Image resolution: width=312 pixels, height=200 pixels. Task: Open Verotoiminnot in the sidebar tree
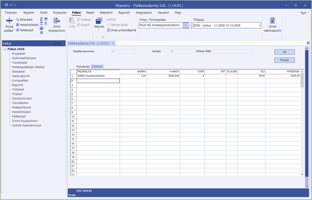click(21, 99)
